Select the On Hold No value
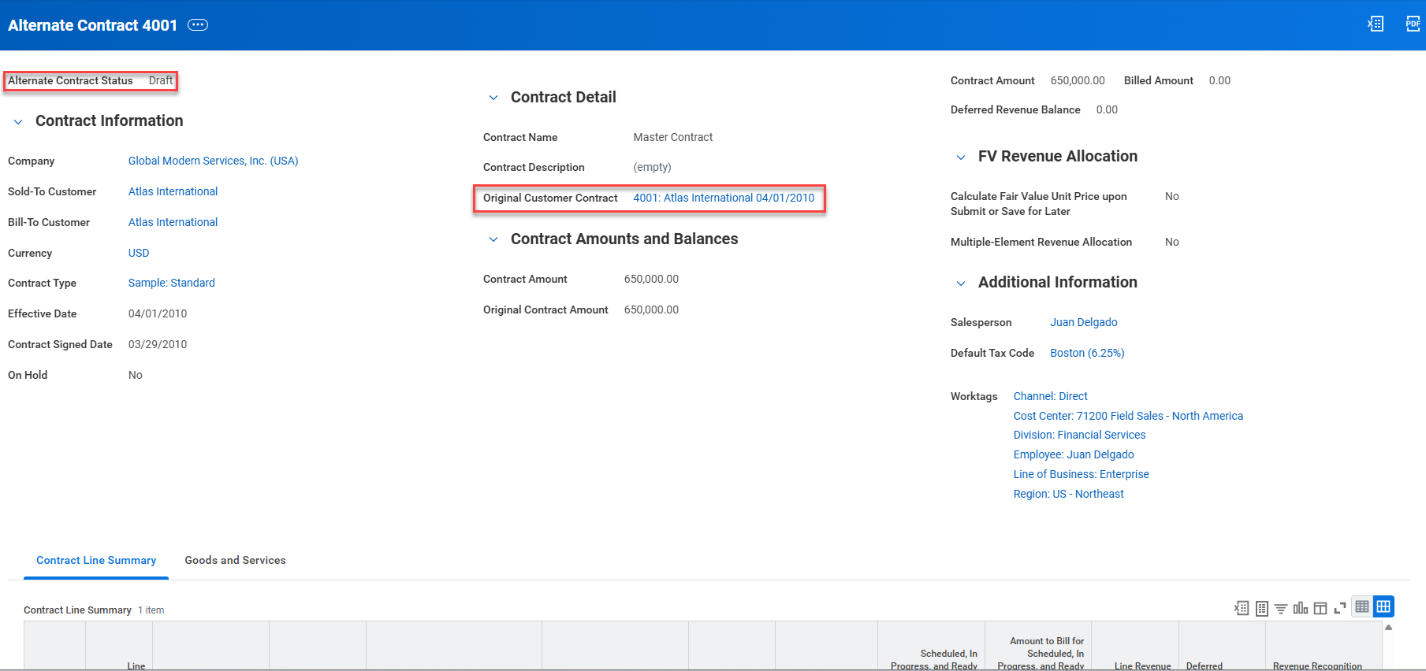 point(136,375)
